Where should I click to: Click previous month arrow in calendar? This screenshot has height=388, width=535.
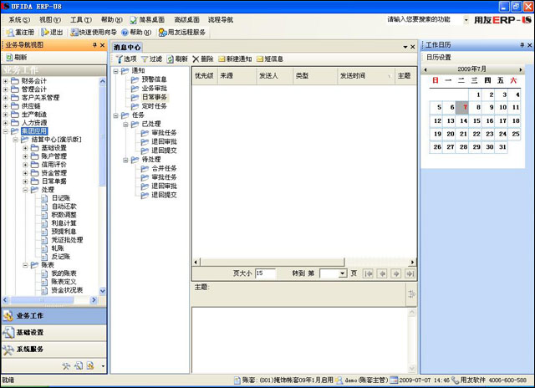coord(425,69)
